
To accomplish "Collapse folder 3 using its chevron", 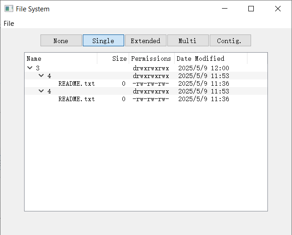I will tap(30, 68).
